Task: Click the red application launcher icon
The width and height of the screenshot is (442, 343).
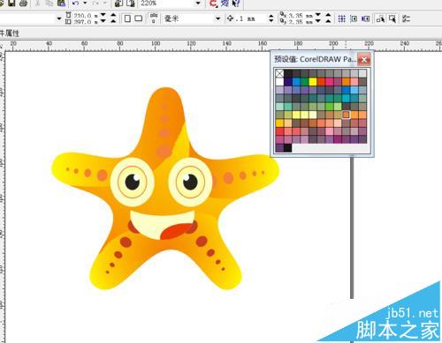Action: tap(213, 4)
